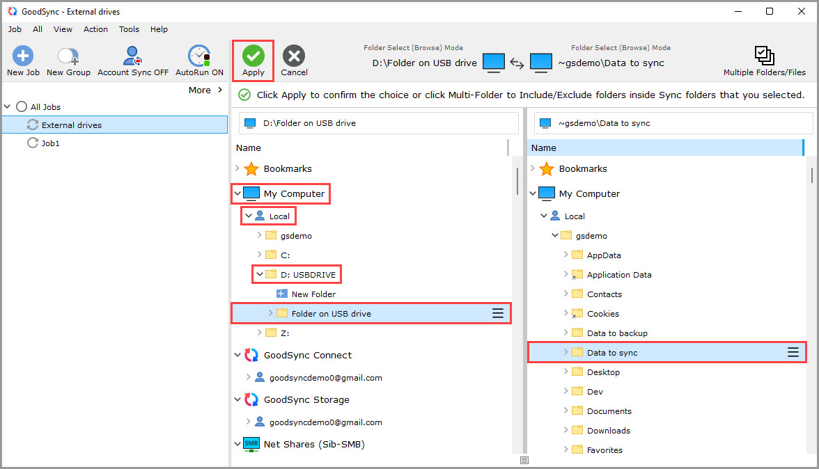Click right computer icon beside ~gsdemo\Data to sync
This screenshot has width=819, height=469.
point(540,63)
